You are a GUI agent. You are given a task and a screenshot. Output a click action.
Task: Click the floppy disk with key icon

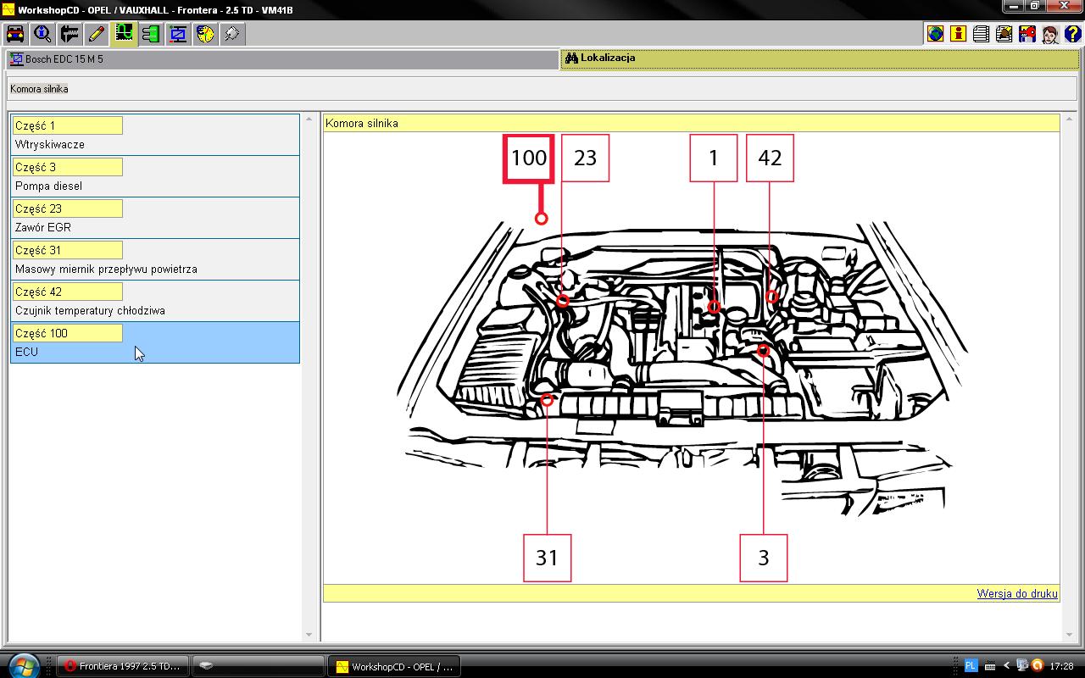(x=1027, y=34)
